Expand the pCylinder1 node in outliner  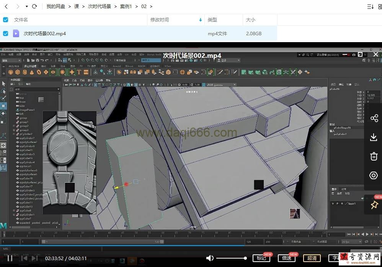pyautogui.click(x=14, y=215)
